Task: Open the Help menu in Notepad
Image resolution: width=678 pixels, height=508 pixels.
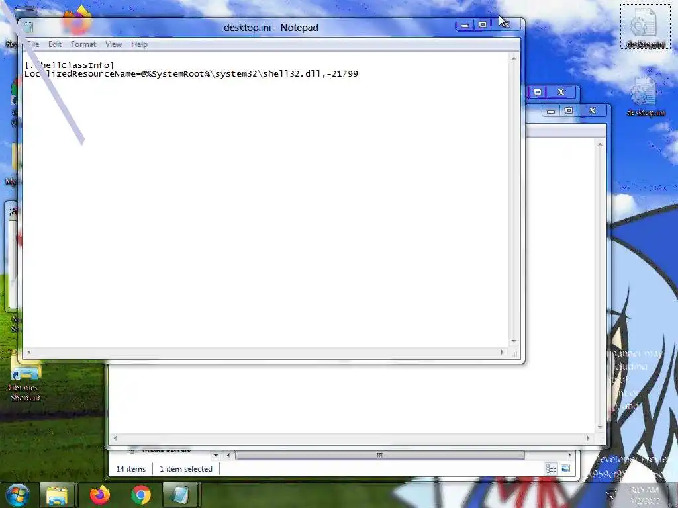Action: click(139, 44)
